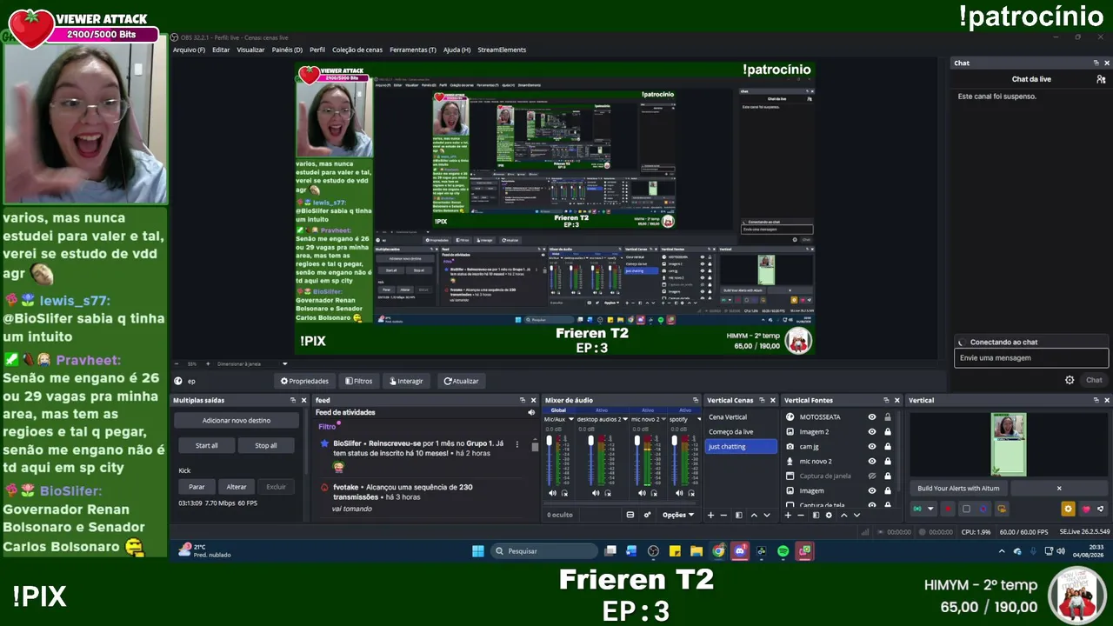Image resolution: width=1113 pixels, height=626 pixels.
Task: Toggle audio mixer layout icon
Action: (x=630, y=515)
